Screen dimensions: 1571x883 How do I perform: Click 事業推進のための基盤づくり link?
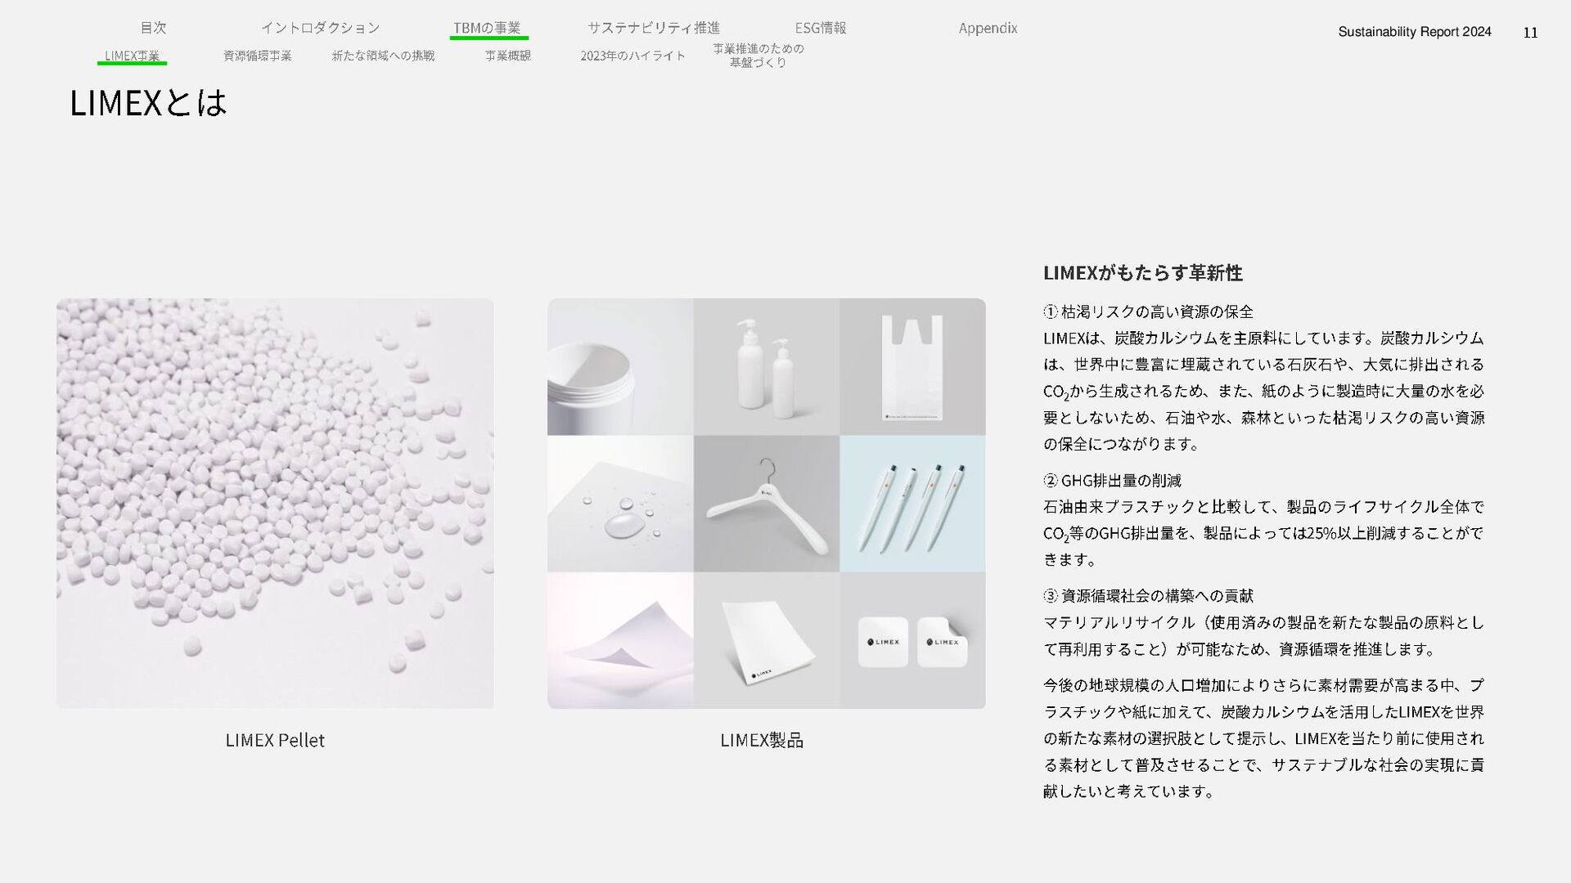pos(758,55)
